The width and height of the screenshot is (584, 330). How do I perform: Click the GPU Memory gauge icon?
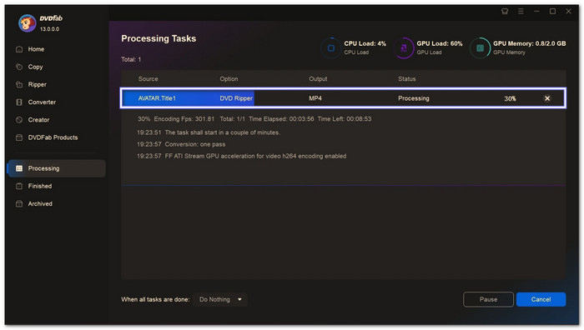point(480,48)
